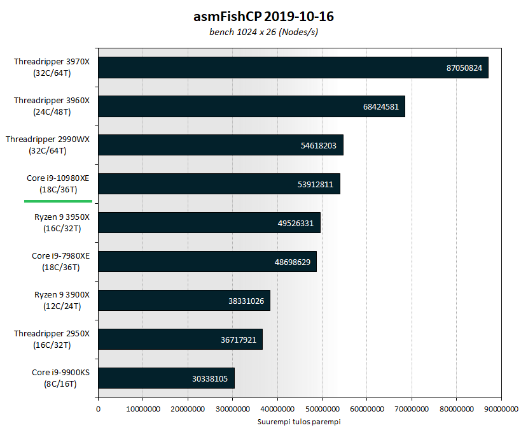Select the x-axis tick "90000000"

coord(501,409)
